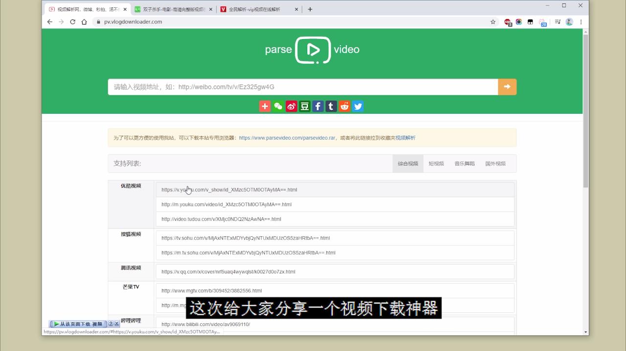This screenshot has width=626, height=351.
Task: Share the page via Twitter icon
Action: (x=358, y=106)
